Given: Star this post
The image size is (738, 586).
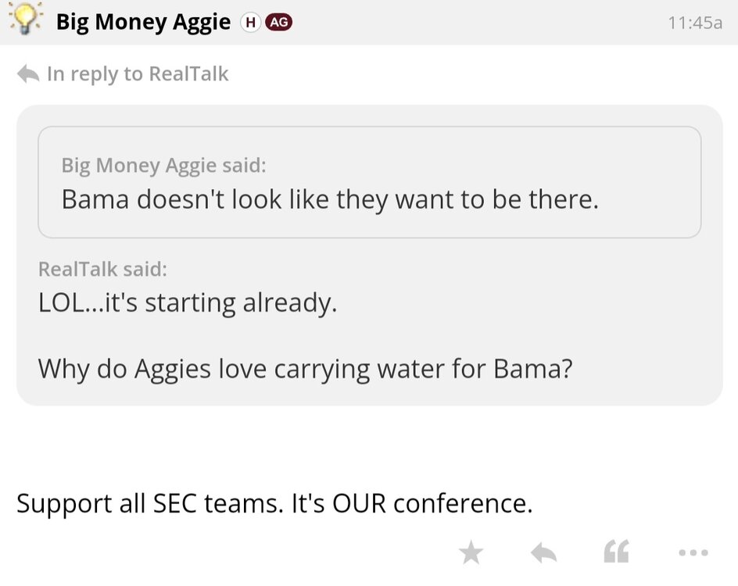Looking at the screenshot, I should pyautogui.click(x=471, y=553).
